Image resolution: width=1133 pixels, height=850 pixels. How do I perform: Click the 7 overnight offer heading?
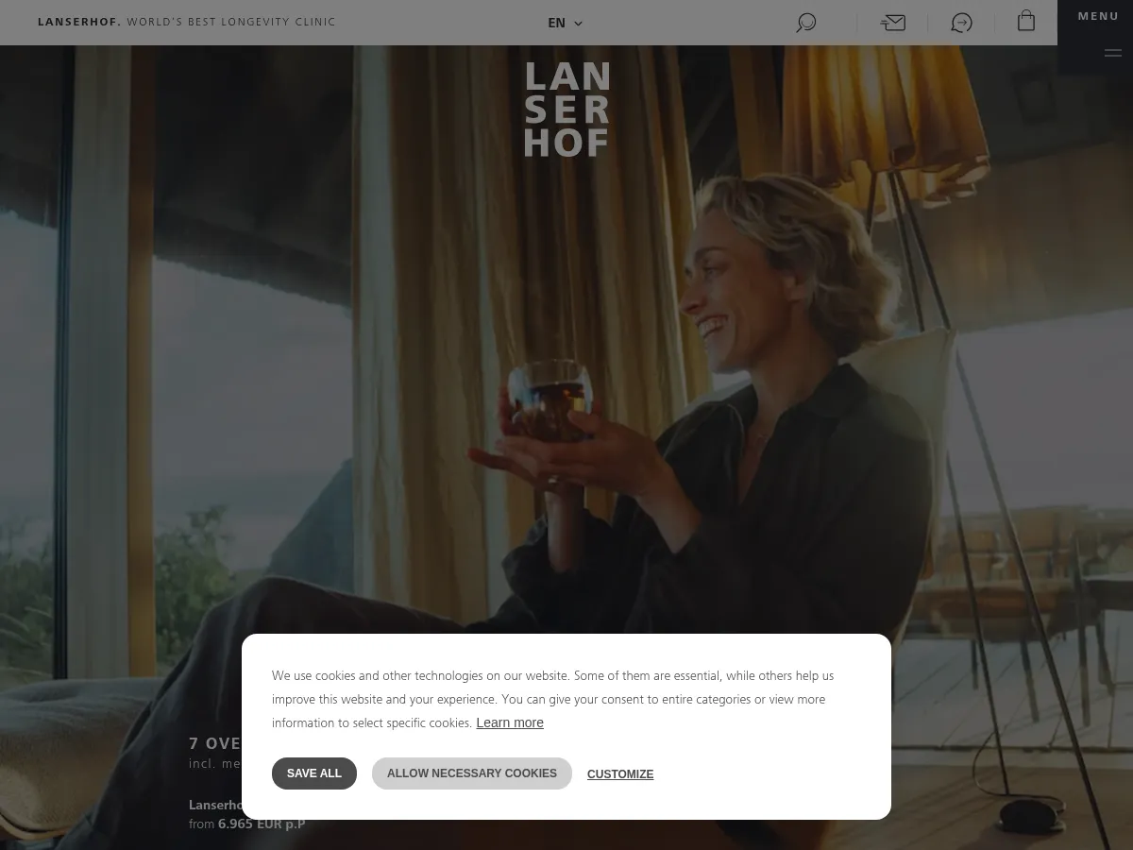pos(215,743)
